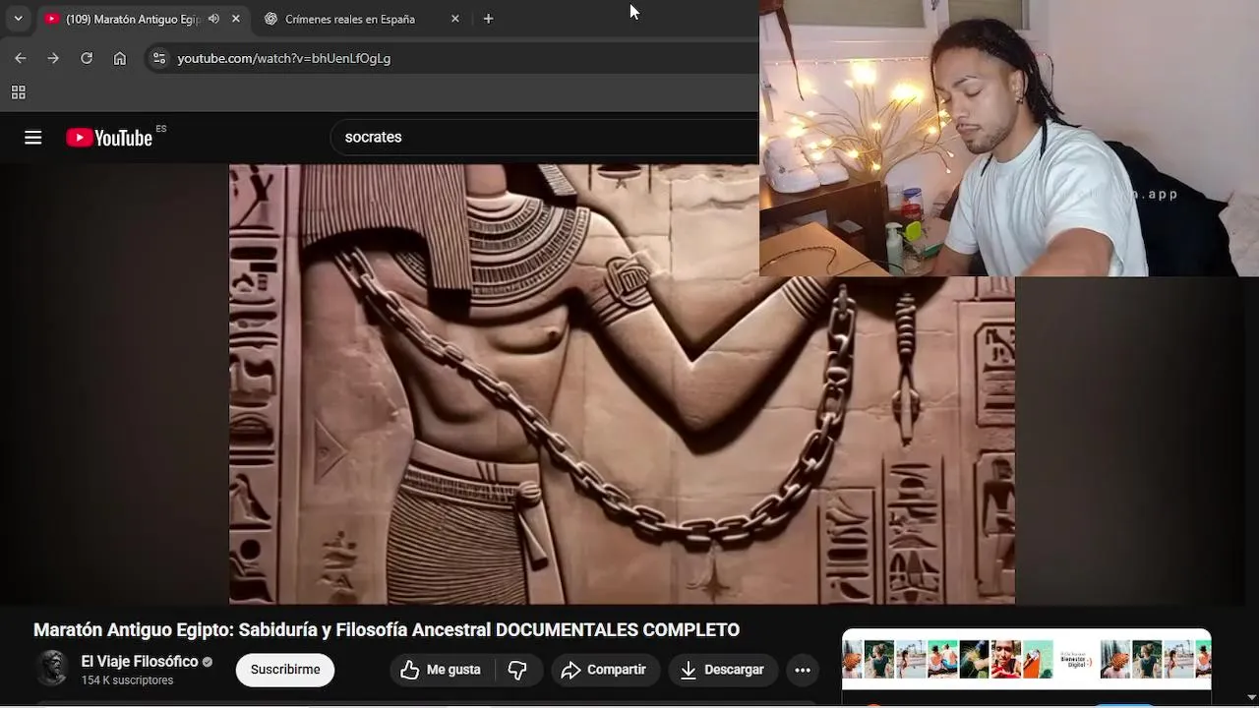Open the apps grid in bookmarks bar
This screenshot has height=708, width=1259.
point(18,92)
